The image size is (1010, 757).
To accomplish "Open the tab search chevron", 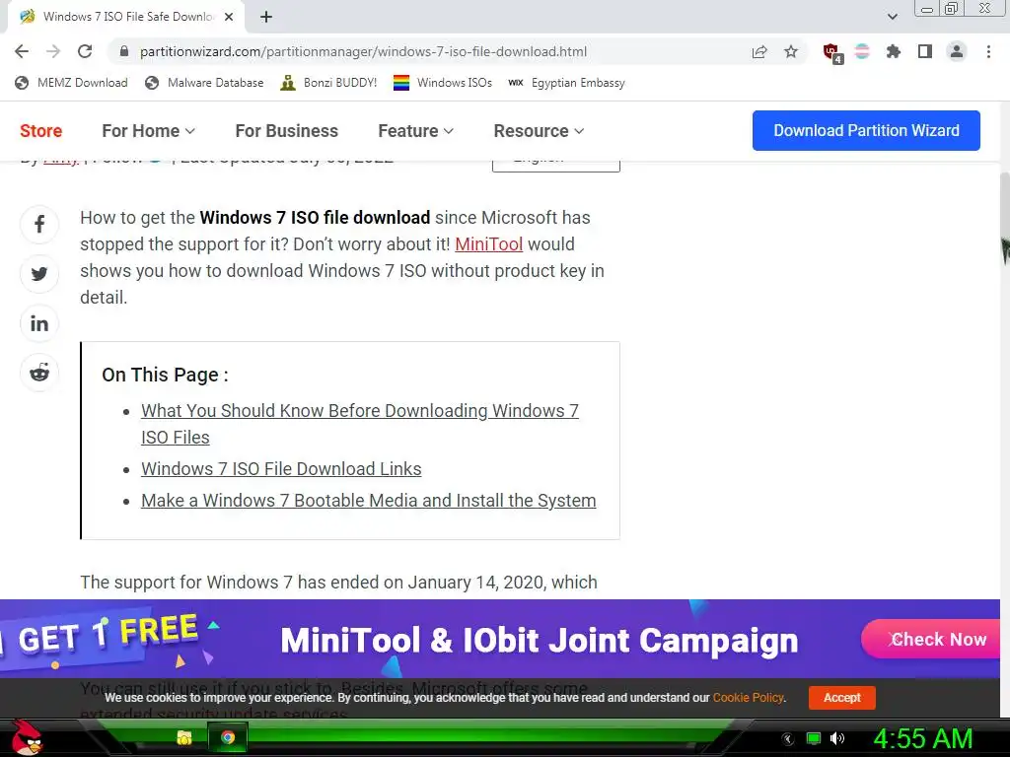I will (892, 17).
